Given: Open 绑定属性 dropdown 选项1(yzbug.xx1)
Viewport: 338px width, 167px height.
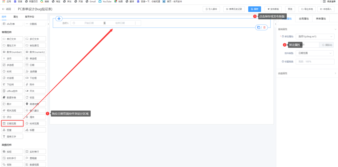Looking at the screenshot, I should [315, 36].
